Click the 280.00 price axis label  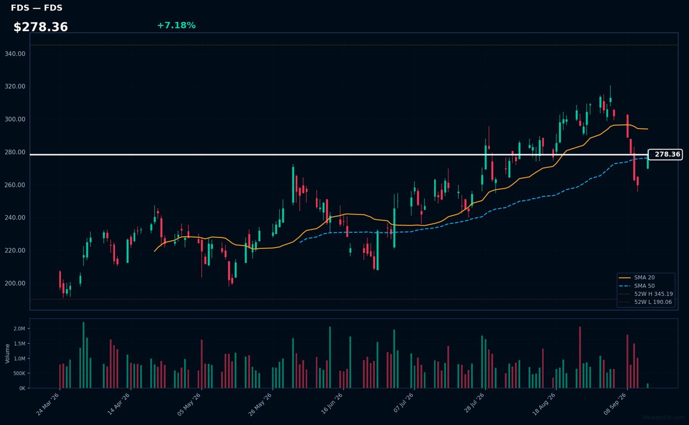pyautogui.click(x=15, y=152)
